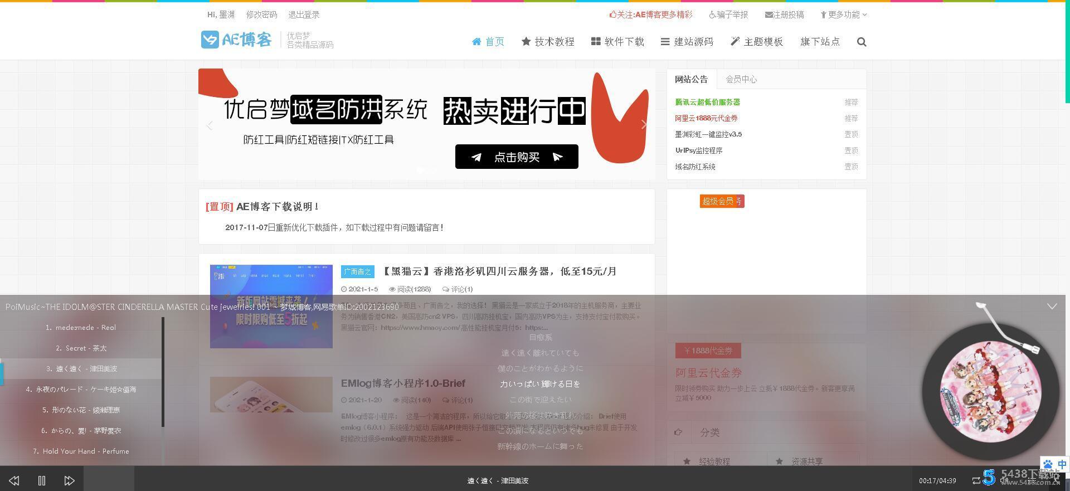Toggle the IME 中 Chinese mode indicator
Viewport: 1070px width, 491px height.
pos(1062,464)
